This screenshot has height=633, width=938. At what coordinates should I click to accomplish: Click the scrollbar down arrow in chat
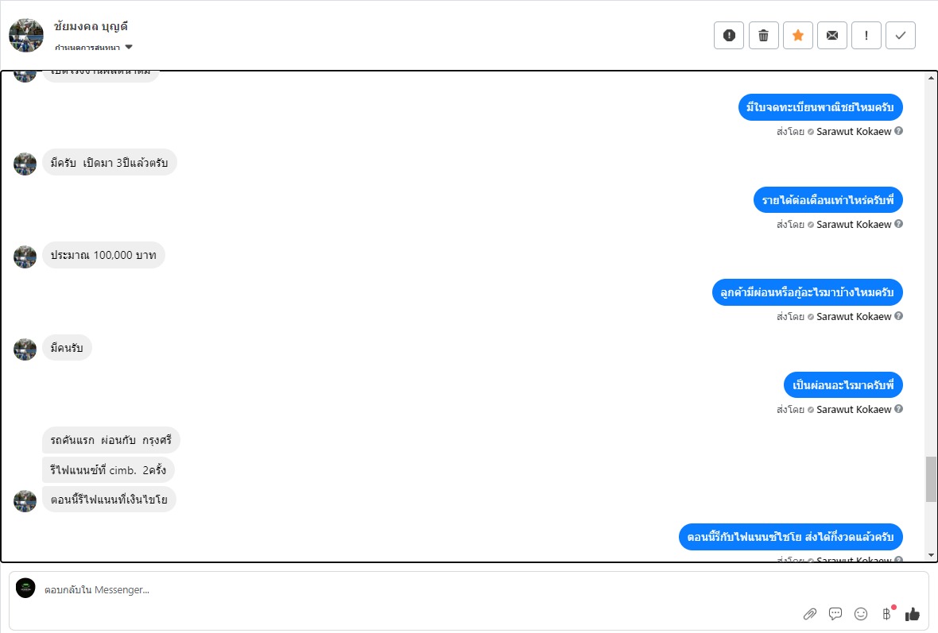coord(931,555)
